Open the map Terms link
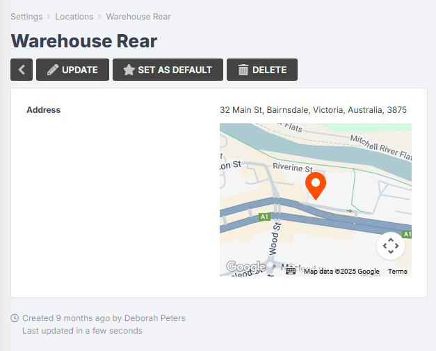This screenshot has height=351, width=436. pos(398,272)
